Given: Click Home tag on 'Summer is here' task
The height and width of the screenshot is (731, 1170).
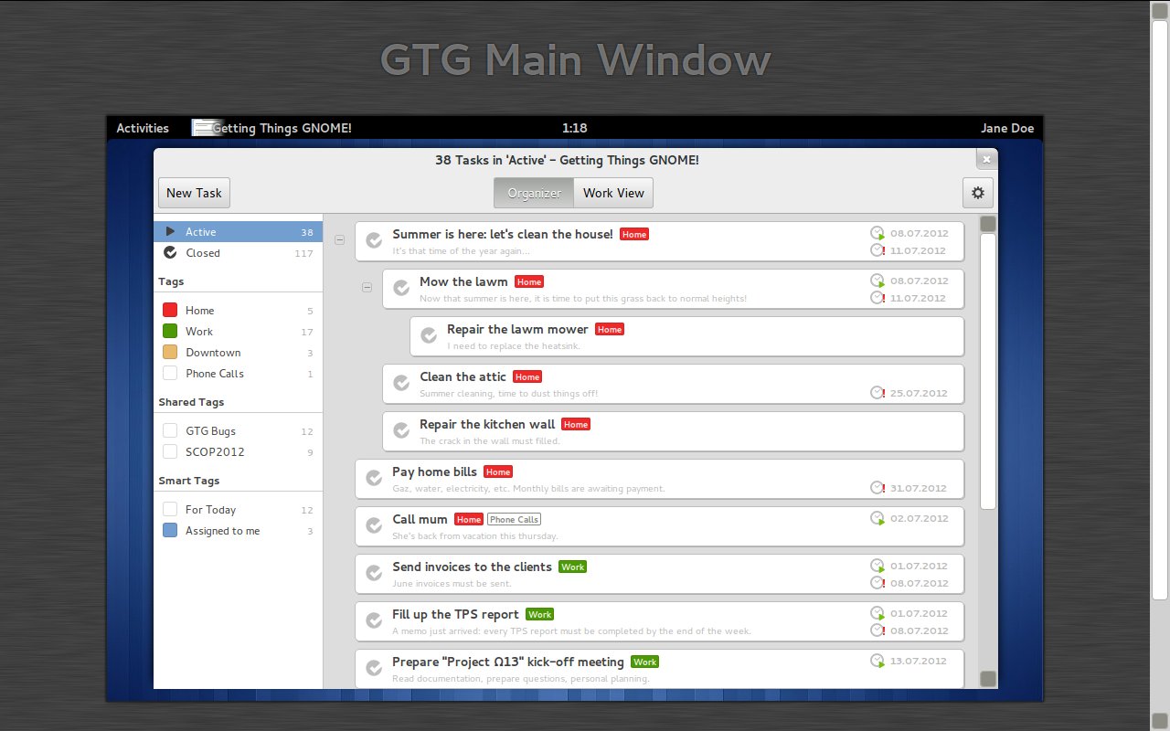Looking at the screenshot, I should click(634, 235).
